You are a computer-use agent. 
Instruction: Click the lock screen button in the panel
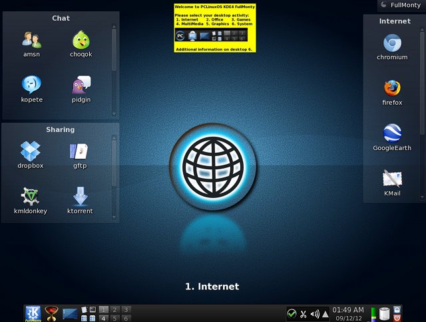[x=397, y=309]
